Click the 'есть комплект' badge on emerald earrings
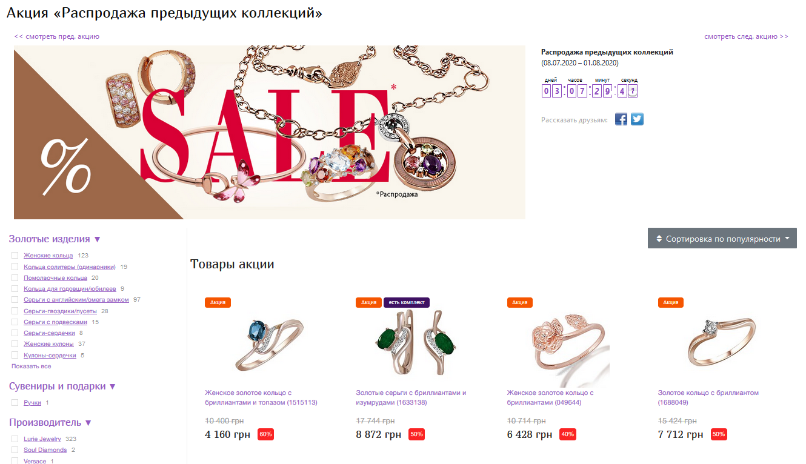 407,302
